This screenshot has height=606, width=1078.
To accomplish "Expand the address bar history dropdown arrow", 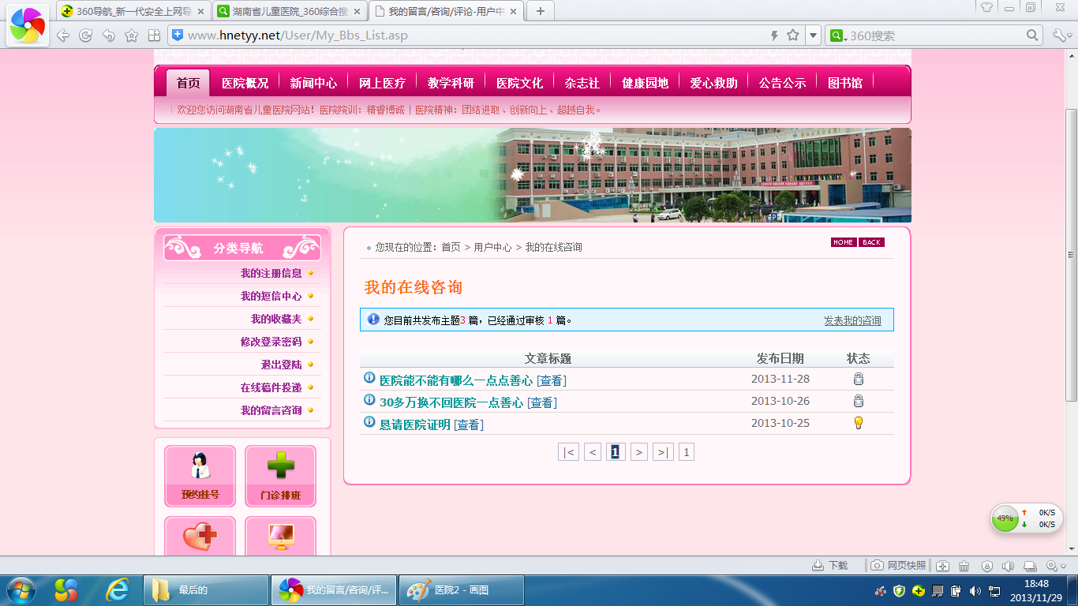I will (813, 36).
